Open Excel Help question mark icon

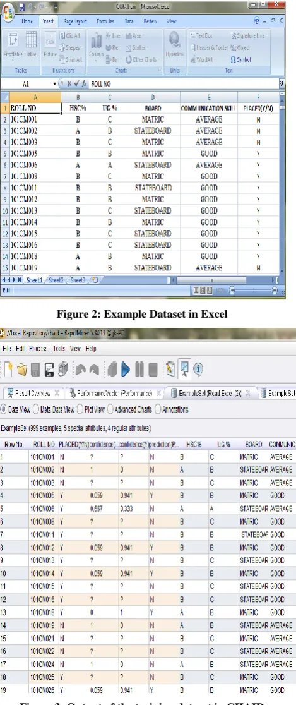(258, 21)
